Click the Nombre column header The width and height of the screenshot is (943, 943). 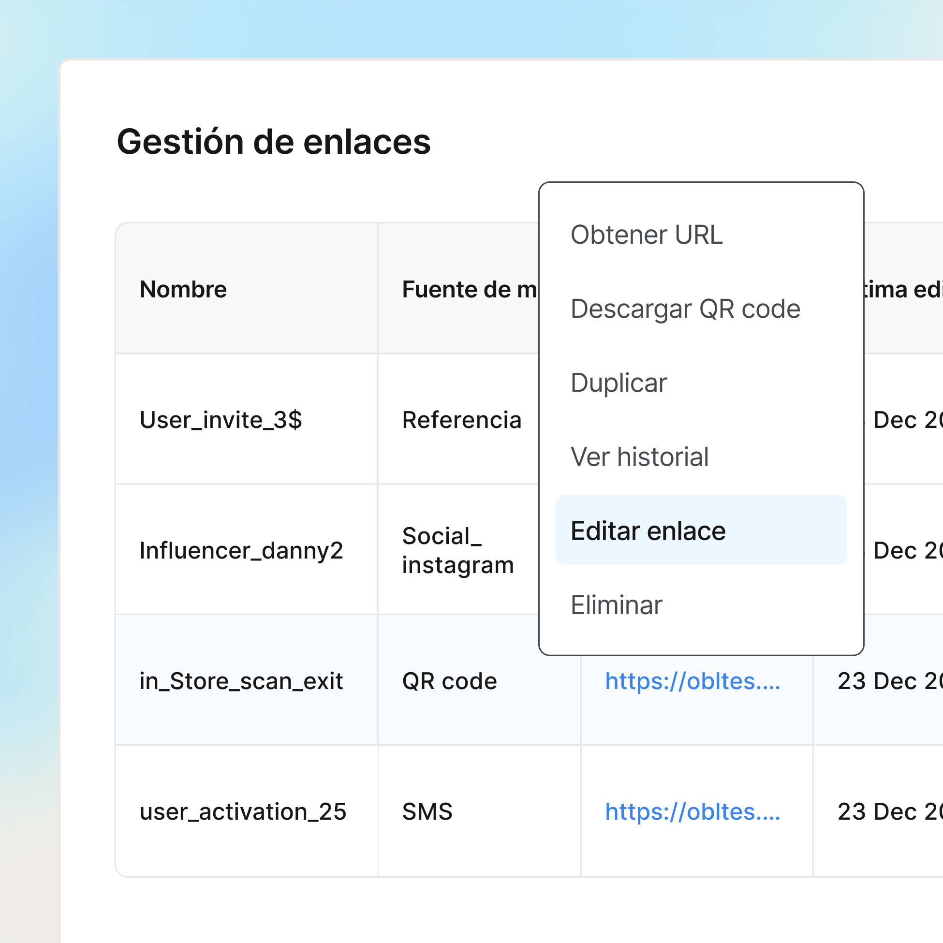point(183,289)
